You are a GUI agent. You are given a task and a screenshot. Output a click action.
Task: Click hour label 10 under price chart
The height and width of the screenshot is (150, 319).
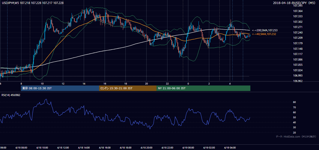(x=42, y=84)
